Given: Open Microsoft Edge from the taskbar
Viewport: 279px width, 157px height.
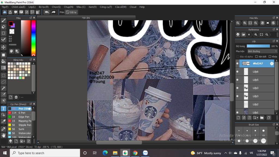Looking at the screenshot, I should click(x=105, y=153).
